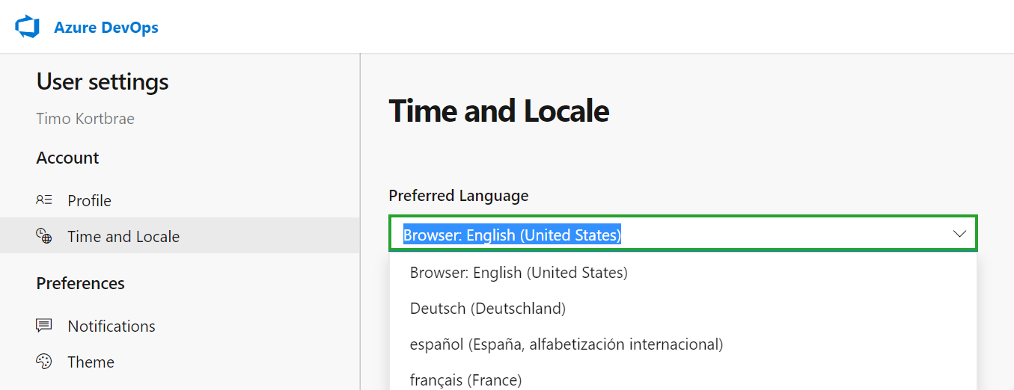Click the Azure DevOps logo icon
1014x390 pixels.
[28, 28]
